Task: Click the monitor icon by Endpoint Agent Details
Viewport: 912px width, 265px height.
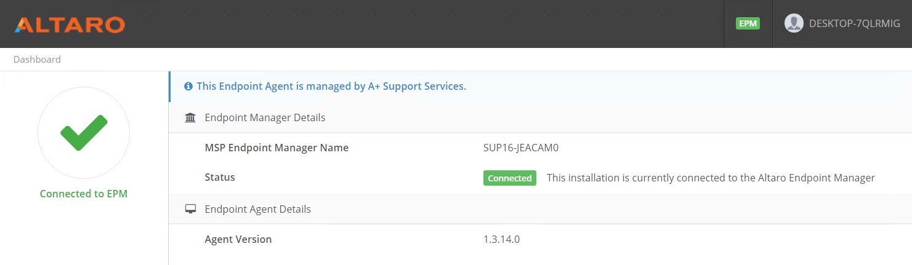Action: pyautogui.click(x=190, y=210)
